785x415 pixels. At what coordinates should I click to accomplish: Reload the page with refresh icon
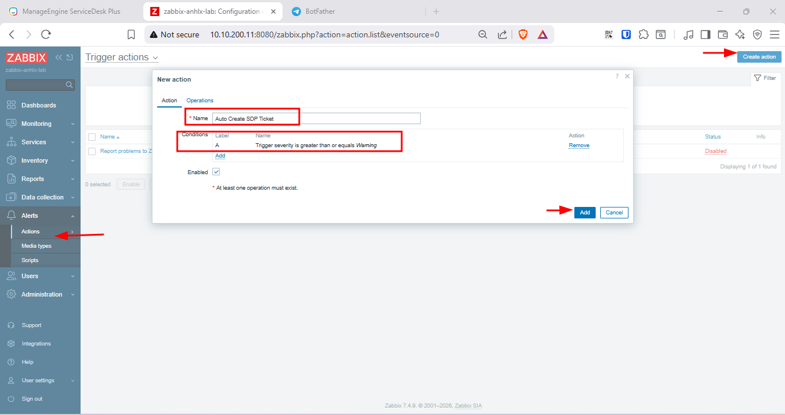click(46, 34)
